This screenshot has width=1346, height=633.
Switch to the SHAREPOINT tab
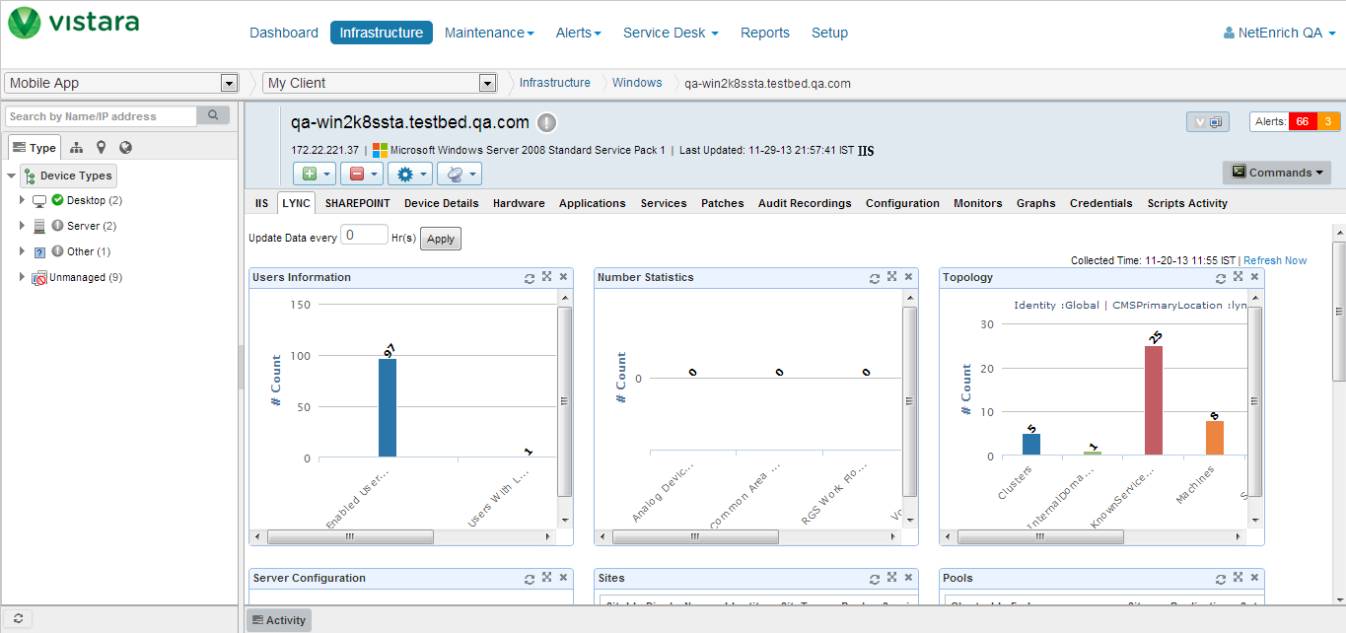[x=357, y=203]
